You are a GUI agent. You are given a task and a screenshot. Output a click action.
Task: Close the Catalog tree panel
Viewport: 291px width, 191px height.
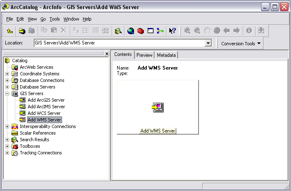[x=107, y=54]
